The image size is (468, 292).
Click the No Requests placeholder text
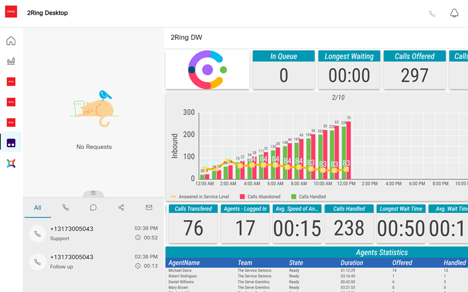[94, 147]
